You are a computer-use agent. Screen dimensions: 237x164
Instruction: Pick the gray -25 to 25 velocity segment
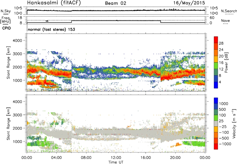pyautogui.click(x=216, y=123)
